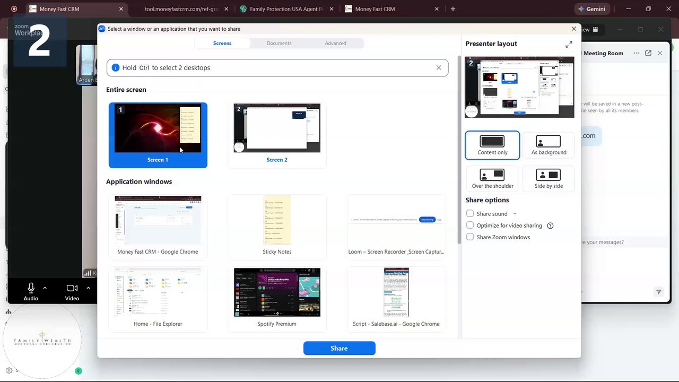Select Screen 1 to share

pyautogui.click(x=158, y=135)
